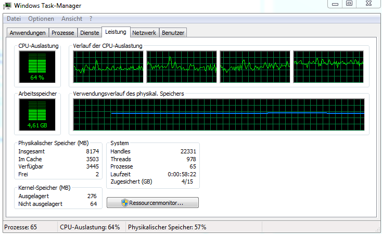Open the Optionen menu
The image size is (382, 234).
41,19
